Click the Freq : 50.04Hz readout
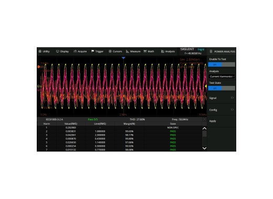Image resolution: width=273 pixels, height=199 pixels. coord(180,119)
